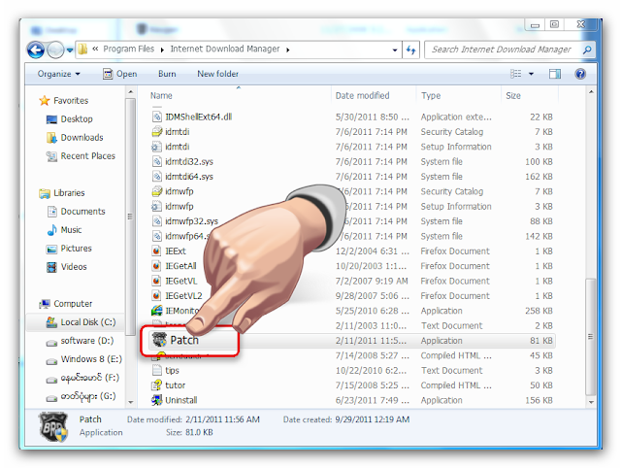Click the Forward navigation arrow
621x468 pixels.
click(x=55, y=50)
